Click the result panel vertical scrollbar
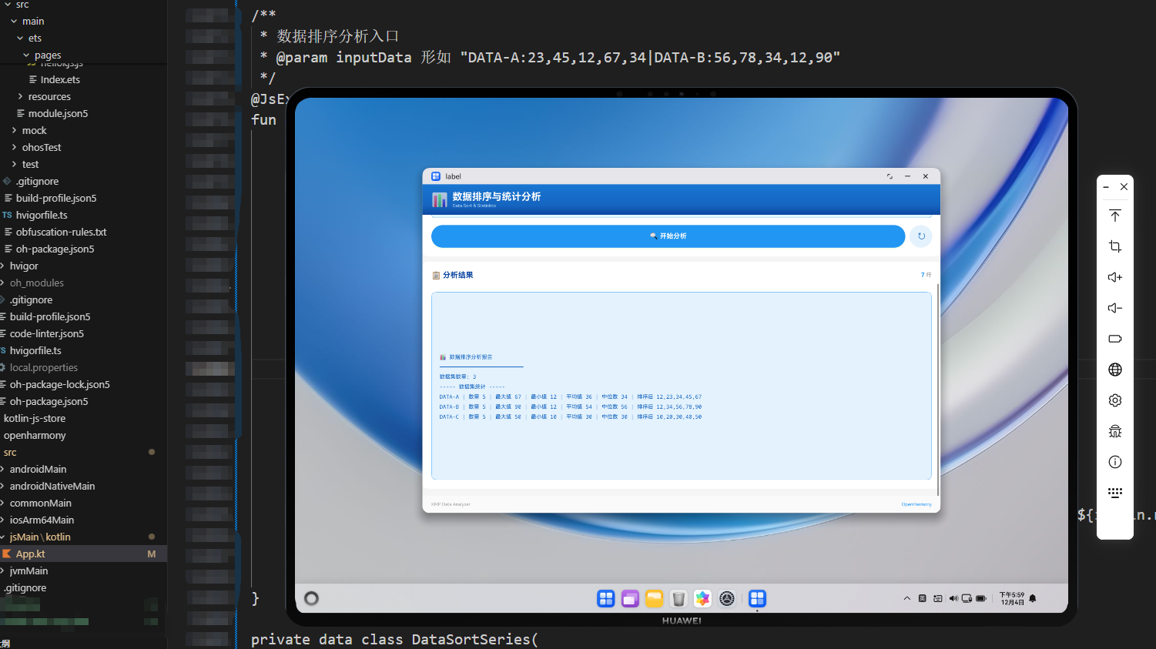 [938, 389]
